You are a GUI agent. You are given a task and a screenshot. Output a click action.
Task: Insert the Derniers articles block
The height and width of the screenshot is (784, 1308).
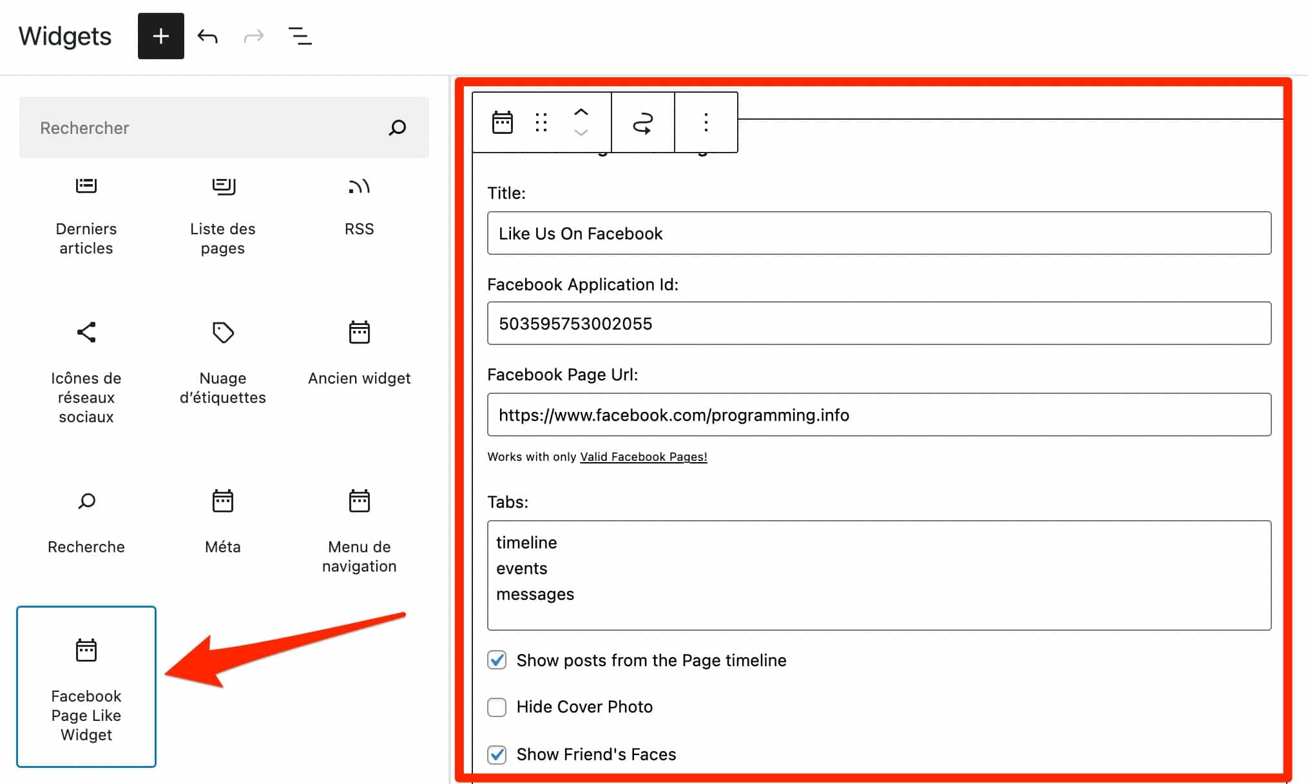(x=86, y=217)
